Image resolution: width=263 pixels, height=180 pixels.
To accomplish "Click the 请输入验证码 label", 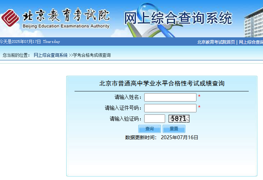I will coord(126,119).
